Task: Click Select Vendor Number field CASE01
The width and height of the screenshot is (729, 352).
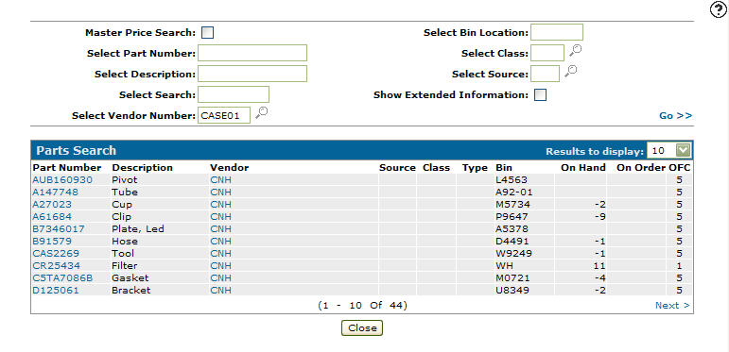Action: (x=224, y=115)
